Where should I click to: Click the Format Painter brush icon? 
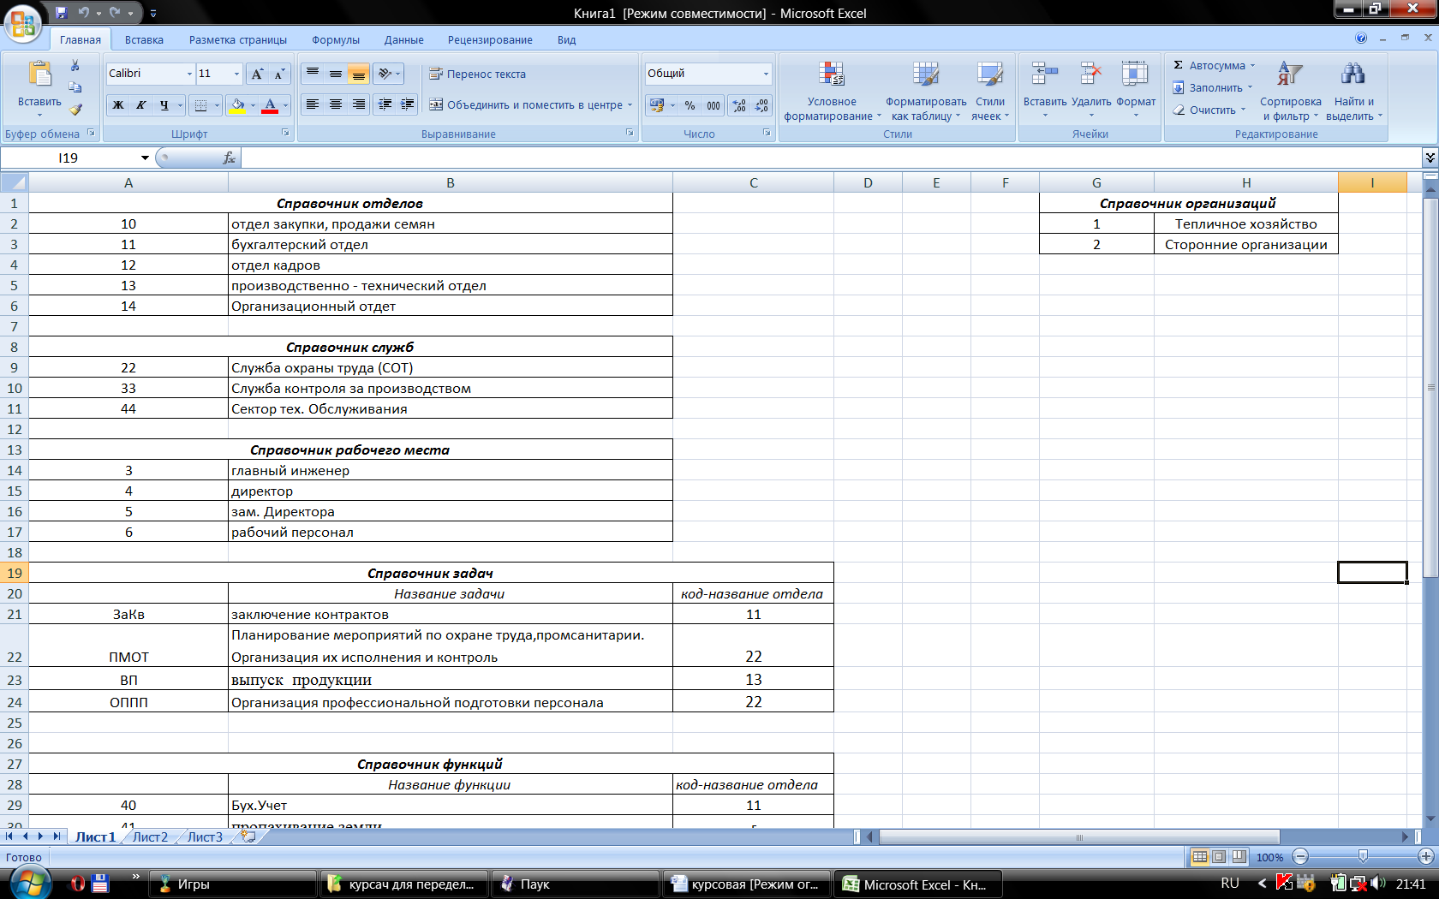[75, 110]
